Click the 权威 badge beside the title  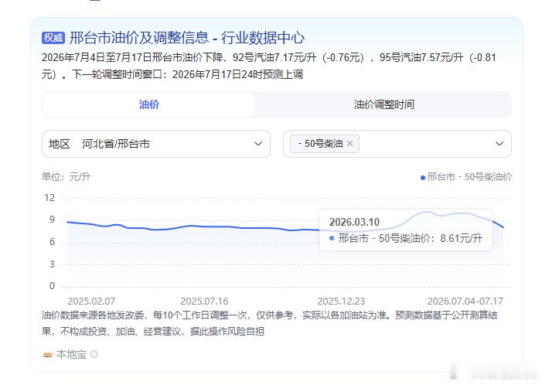point(53,38)
